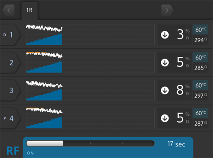Click channel 3 down-arrow impedance icon
The width and height of the screenshot is (213, 158).
[165, 90]
